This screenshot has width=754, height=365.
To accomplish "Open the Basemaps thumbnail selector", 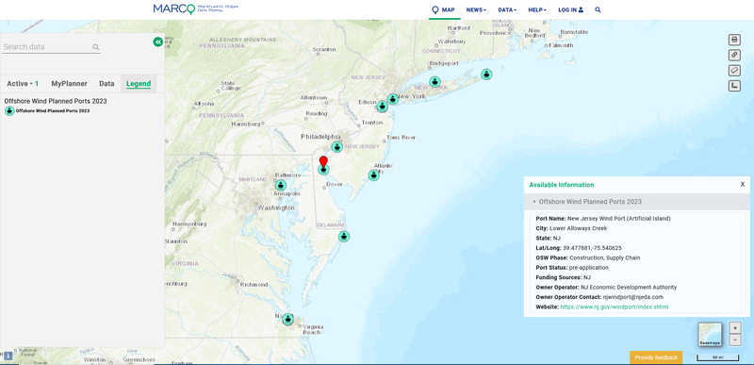I will (710, 334).
